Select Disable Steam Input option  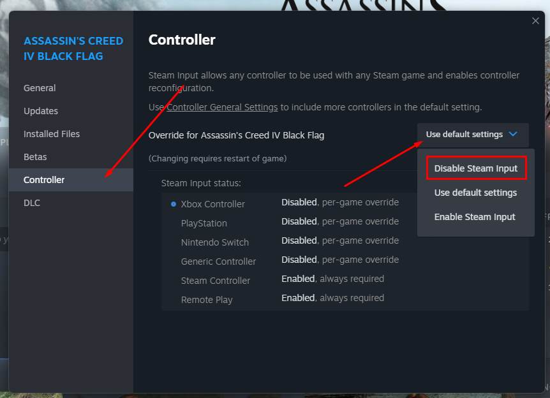pyautogui.click(x=476, y=168)
